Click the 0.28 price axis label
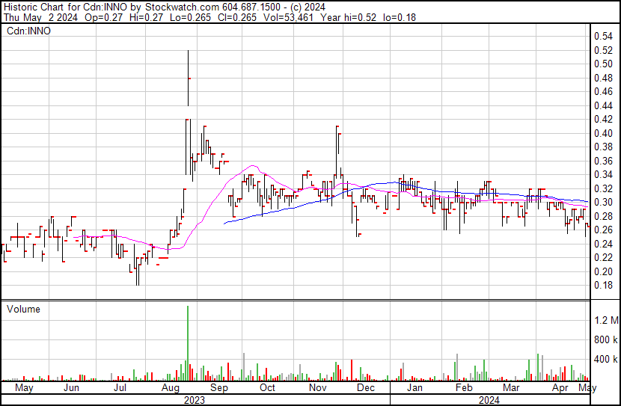Viewport: 621px width, 406px height. point(603,216)
